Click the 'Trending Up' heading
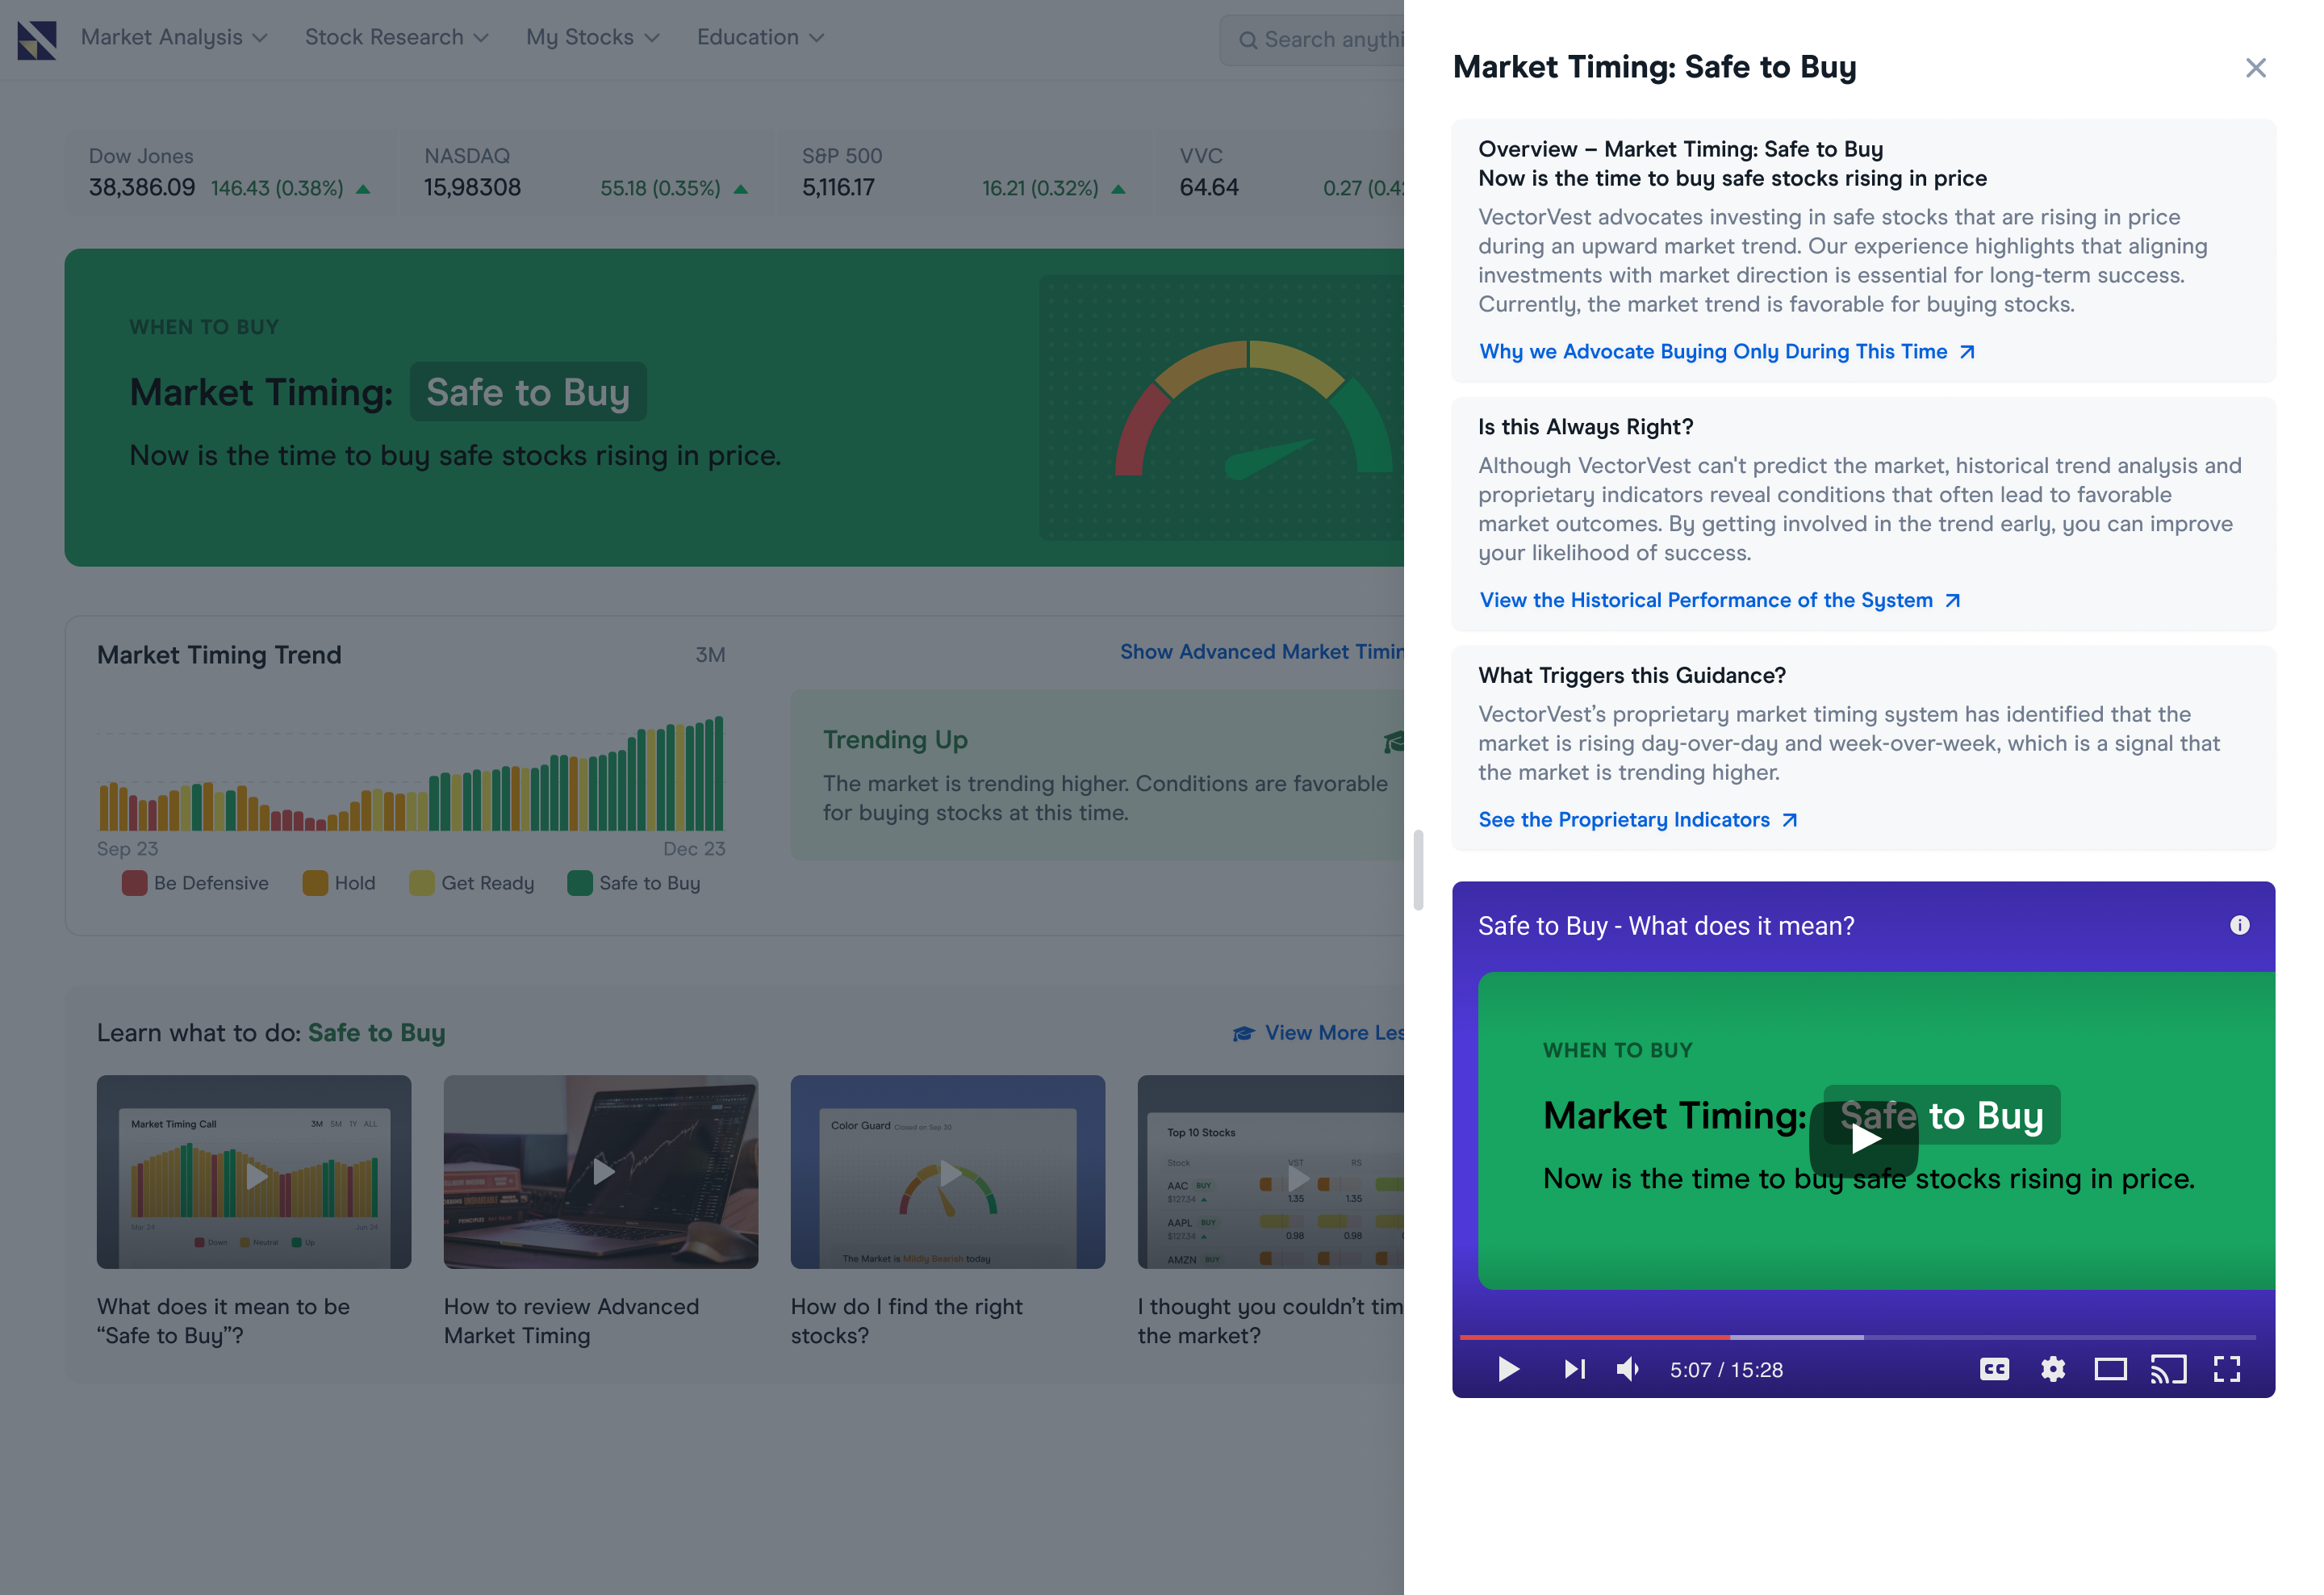Viewport: 2324px width, 1595px height. click(x=895, y=739)
